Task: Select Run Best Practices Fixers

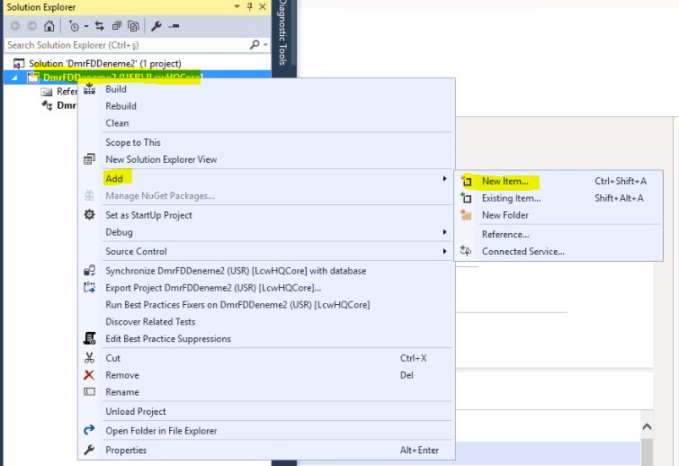Action: point(237,304)
